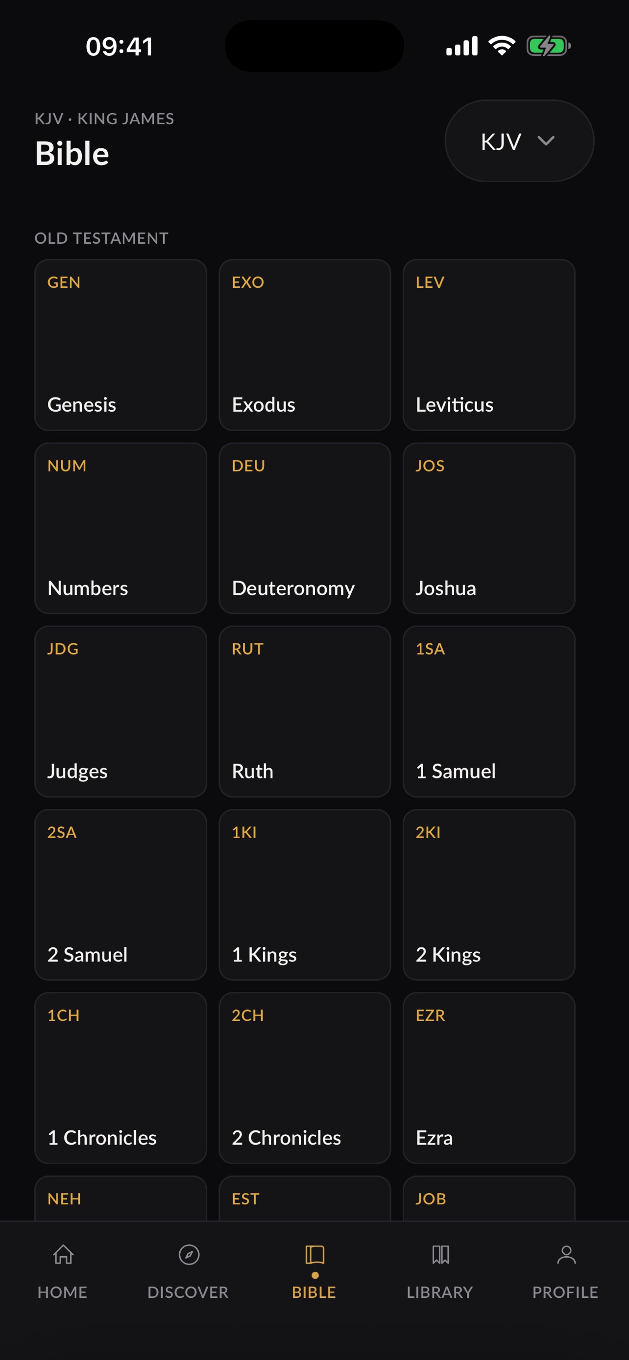This screenshot has width=629, height=1360.
Task: Select the Ruth book tile
Action: click(305, 711)
